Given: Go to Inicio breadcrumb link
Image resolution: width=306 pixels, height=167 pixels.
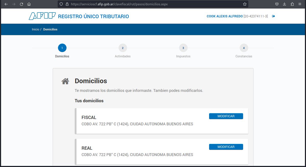Looking at the screenshot, I should pyautogui.click(x=35, y=29).
